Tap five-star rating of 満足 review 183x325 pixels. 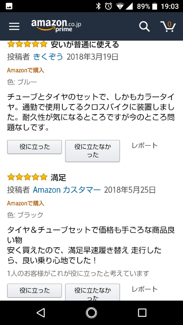pos(27,177)
